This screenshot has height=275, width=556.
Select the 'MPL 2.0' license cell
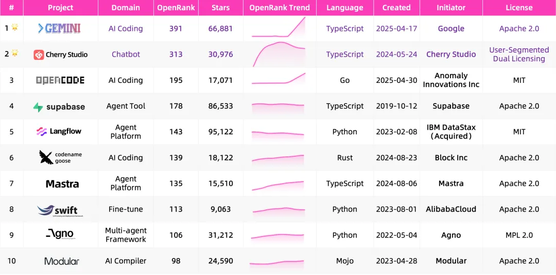click(x=519, y=235)
